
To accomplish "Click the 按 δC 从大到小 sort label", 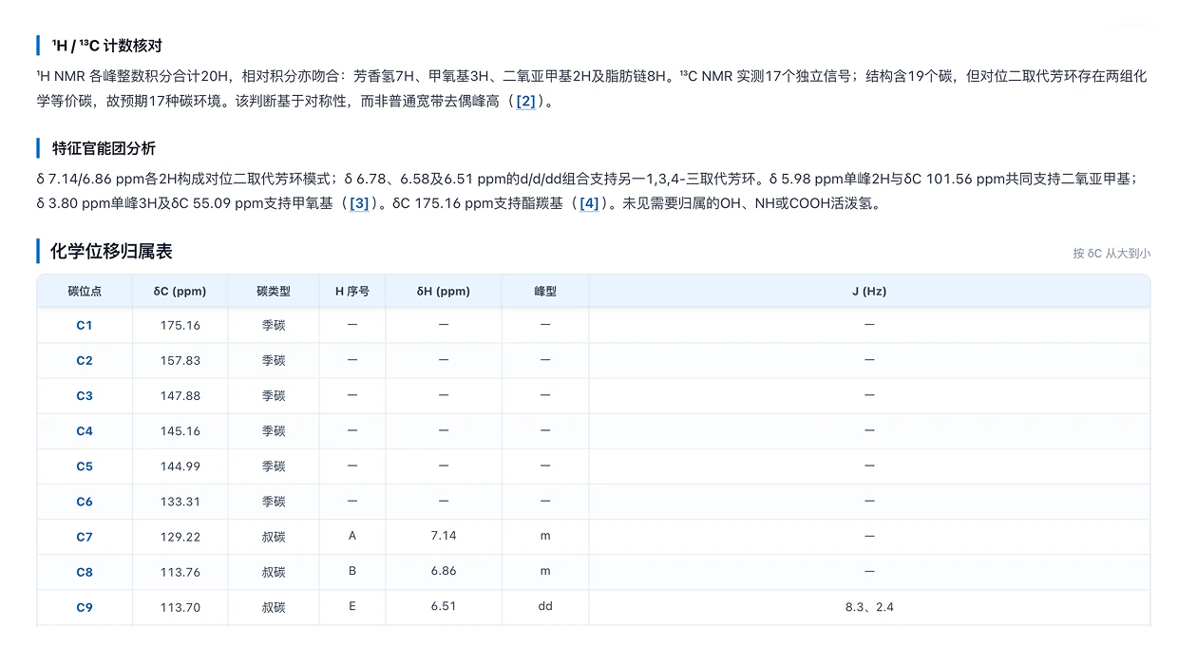I will (1111, 253).
